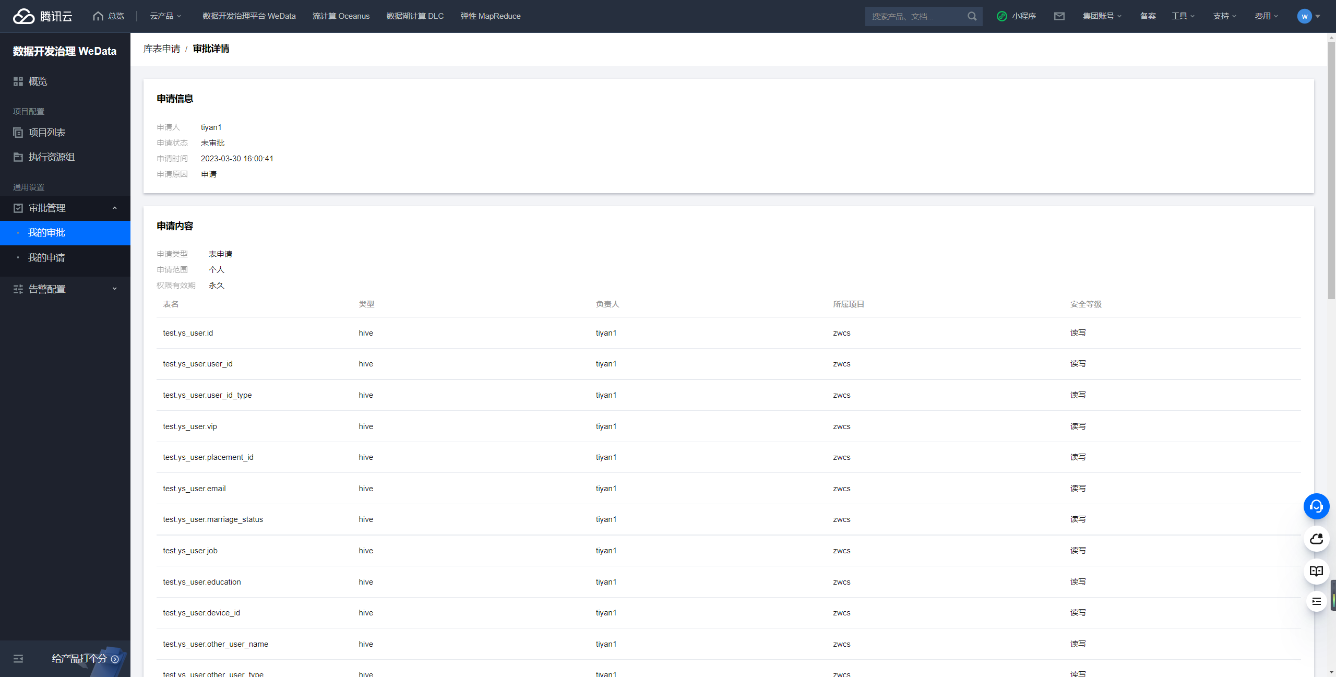Collapse sidebar using bottom-left menu icon
1336x677 pixels.
[x=18, y=659]
